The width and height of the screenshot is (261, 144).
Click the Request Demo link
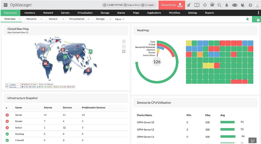(x=132, y=5)
